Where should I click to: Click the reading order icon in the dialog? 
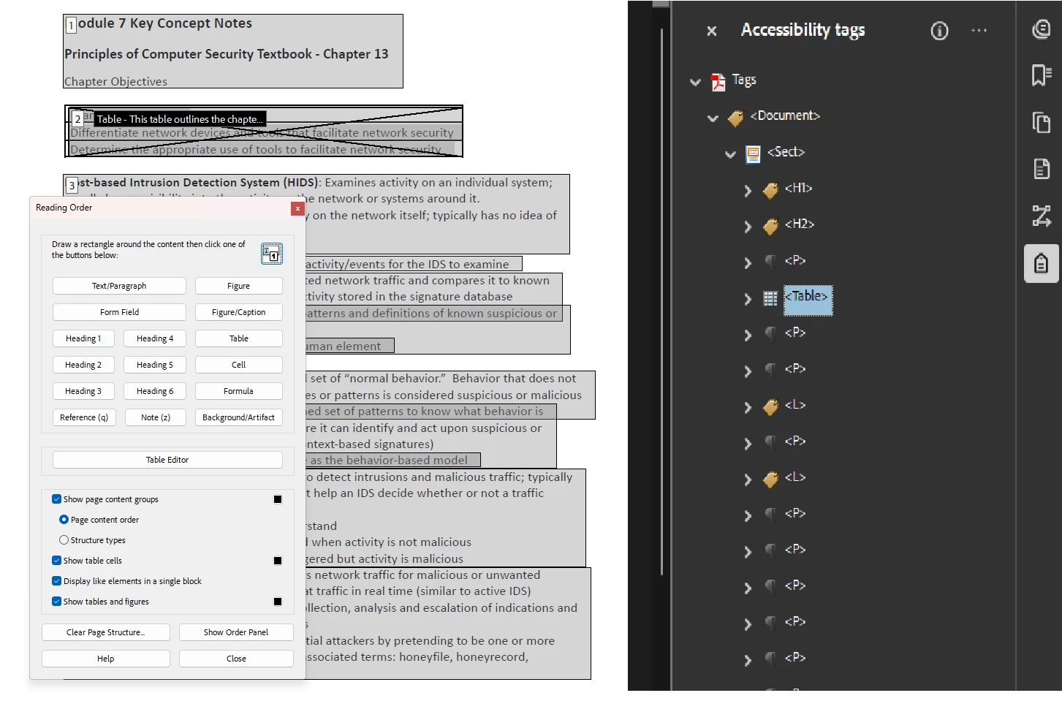coord(271,254)
